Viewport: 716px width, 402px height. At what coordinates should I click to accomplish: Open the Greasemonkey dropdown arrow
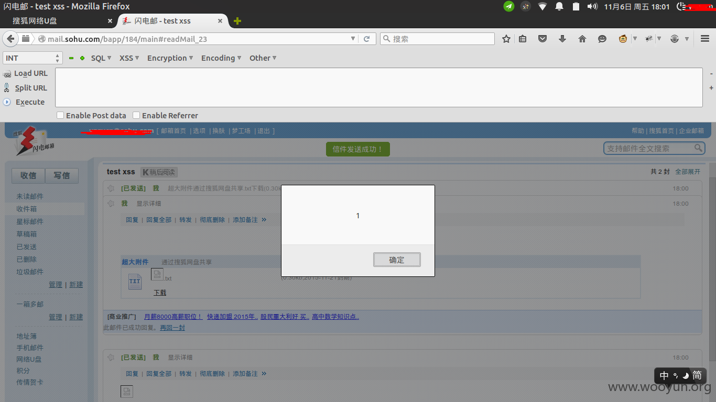click(x=634, y=39)
